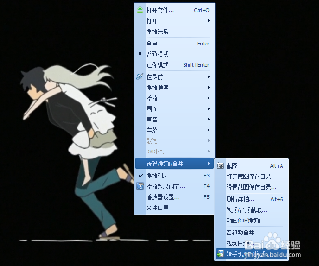
Task: Choose 视频压缩 from submenu
Action: click(251, 243)
